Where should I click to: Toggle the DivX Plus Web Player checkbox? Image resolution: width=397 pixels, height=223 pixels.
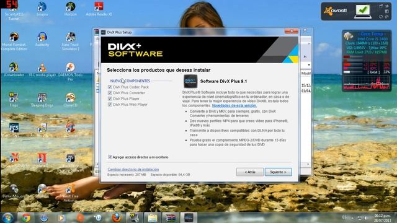coord(110,105)
